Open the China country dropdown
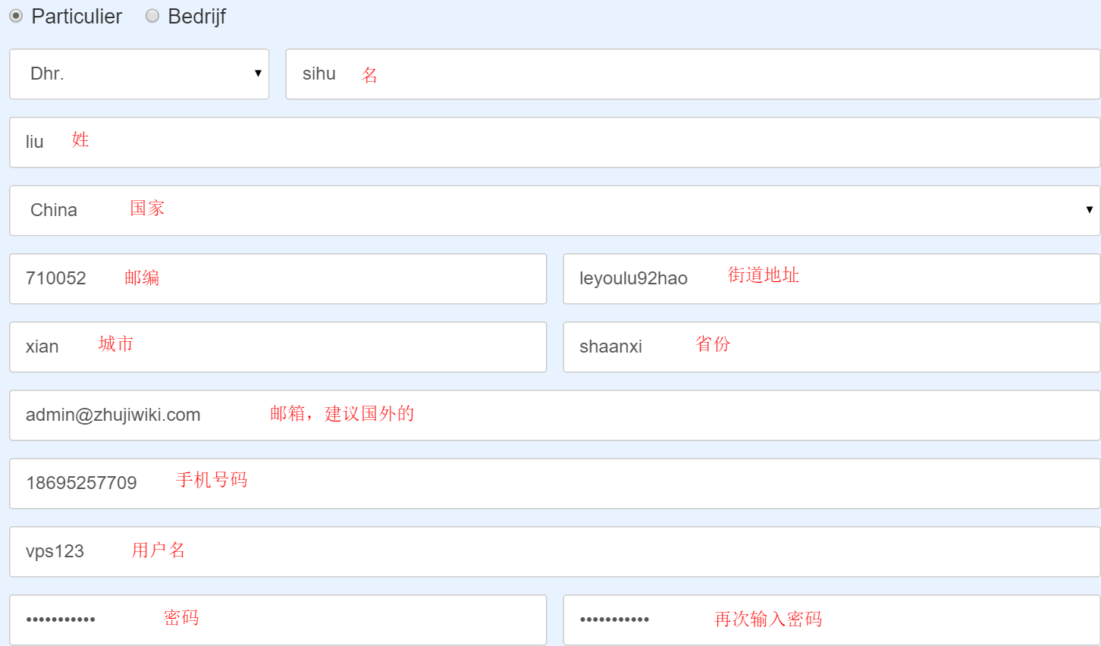Image resolution: width=1101 pixels, height=646 pixels. pyautogui.click(x=555, y=211)
